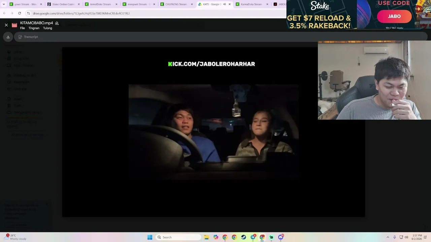Image resolution: width=431 pixels, height=242 pixels.
Task: Click the icon beside KITAMOBABO.mp4 title
Action: (x=57, y=23)
